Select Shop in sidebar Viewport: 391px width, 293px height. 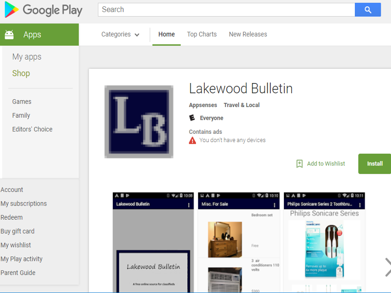21,73
